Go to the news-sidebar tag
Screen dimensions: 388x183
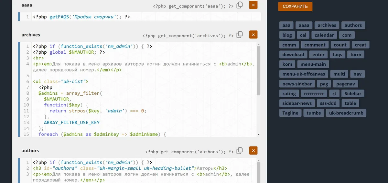coord(297,84)
